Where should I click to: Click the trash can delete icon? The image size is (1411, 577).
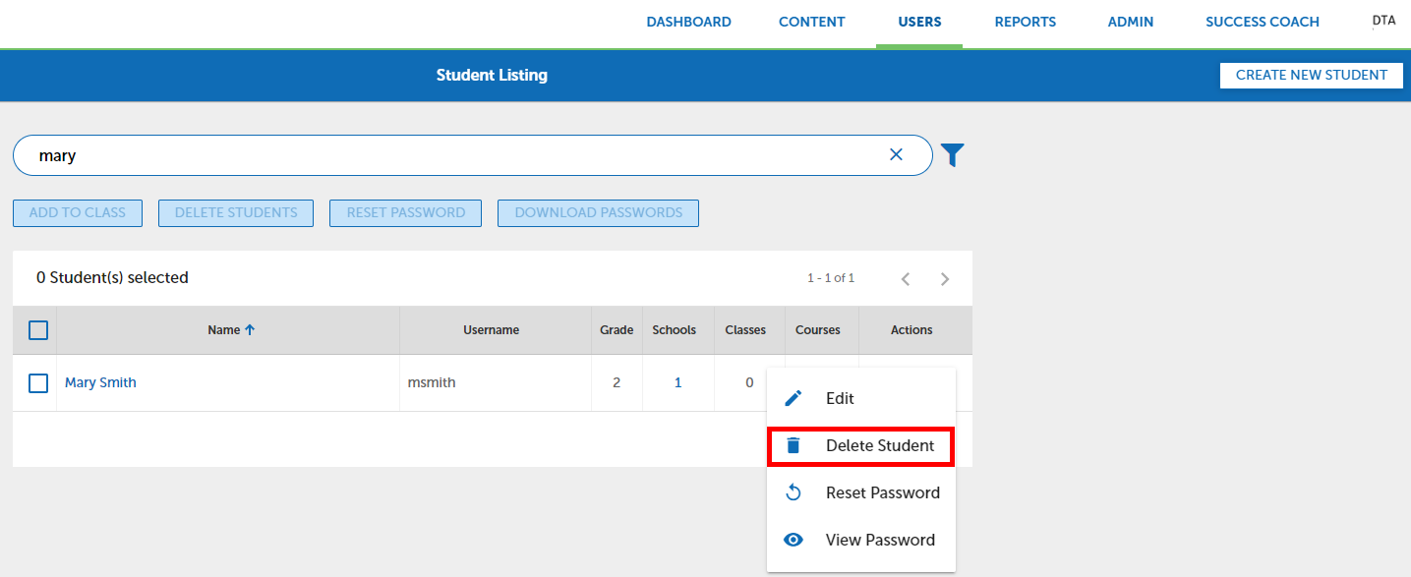tap(794, 445)
